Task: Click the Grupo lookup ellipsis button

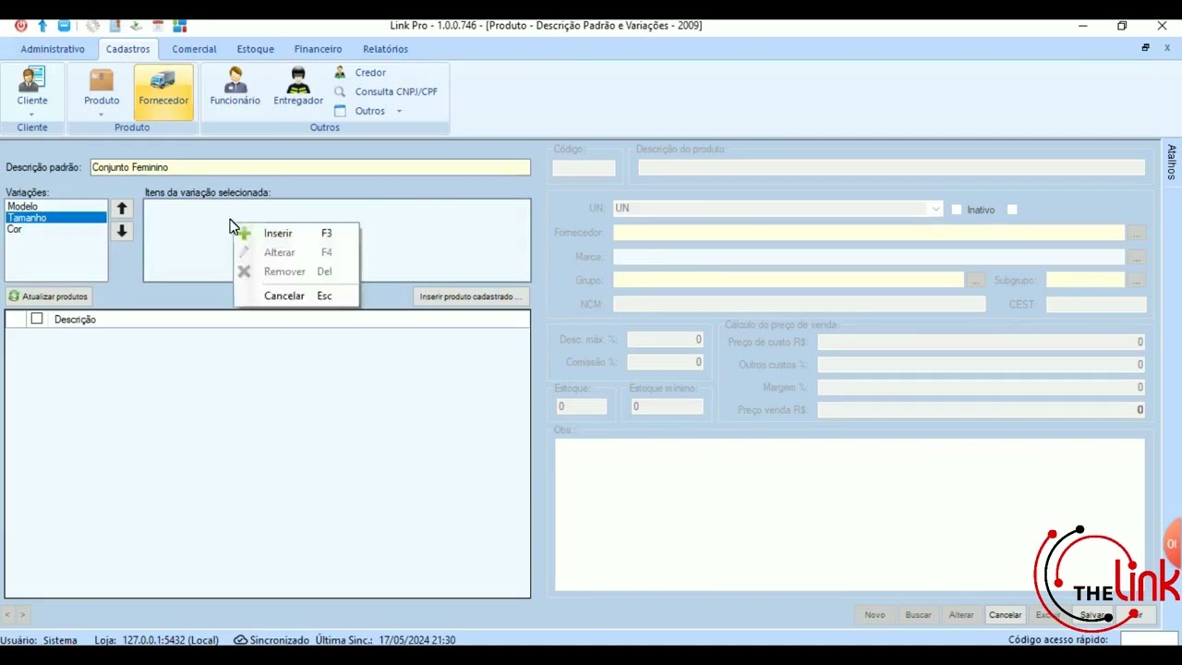Action: click(975, 280)
